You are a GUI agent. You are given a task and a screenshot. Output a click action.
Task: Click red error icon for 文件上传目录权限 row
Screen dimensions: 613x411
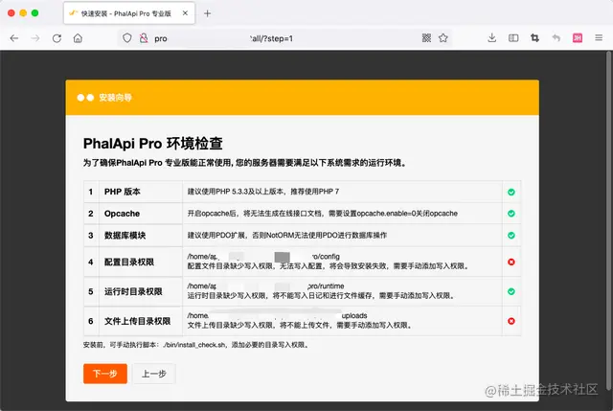[511, 321]
